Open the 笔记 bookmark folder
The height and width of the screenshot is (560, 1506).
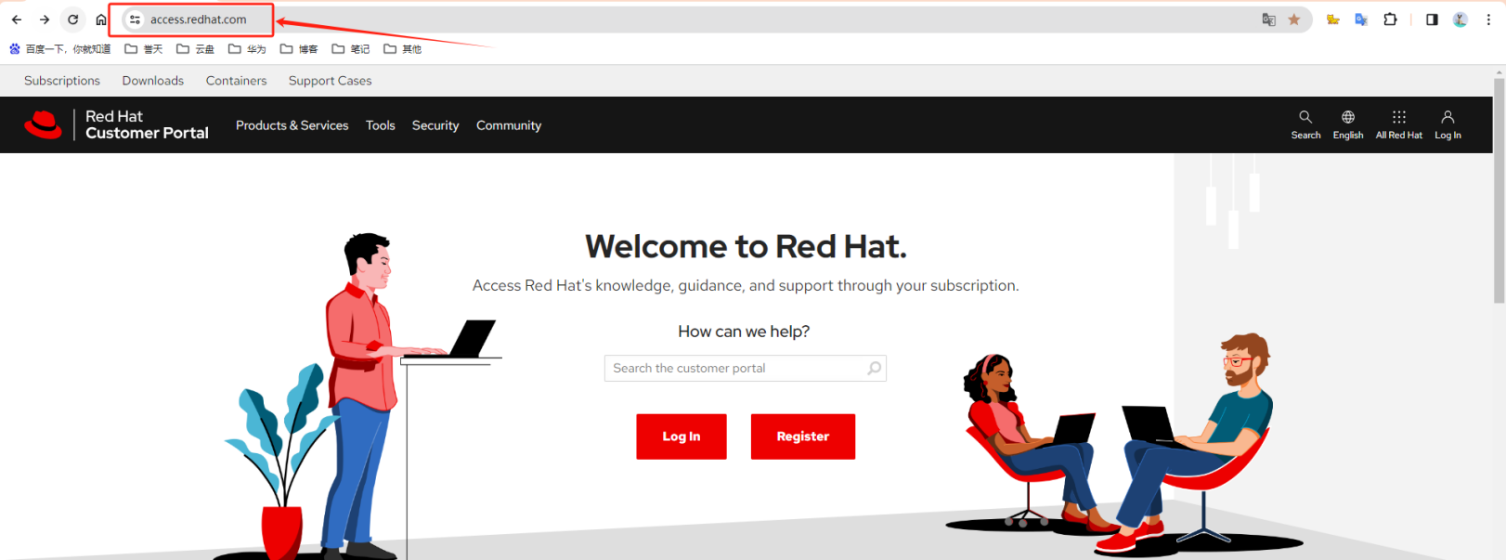click(x=351, y=49)
